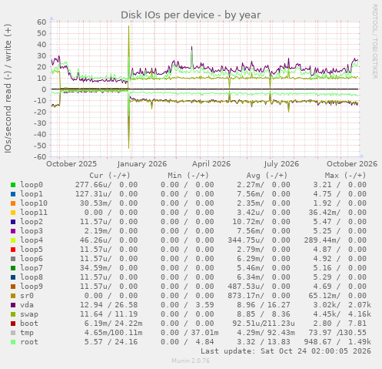Click the root max value '948.67 / 1.49k'
Screen dimensions: 382x369
click(x=337, y=342)
